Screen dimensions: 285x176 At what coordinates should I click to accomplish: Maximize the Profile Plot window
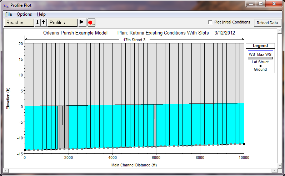coord(261,5)
